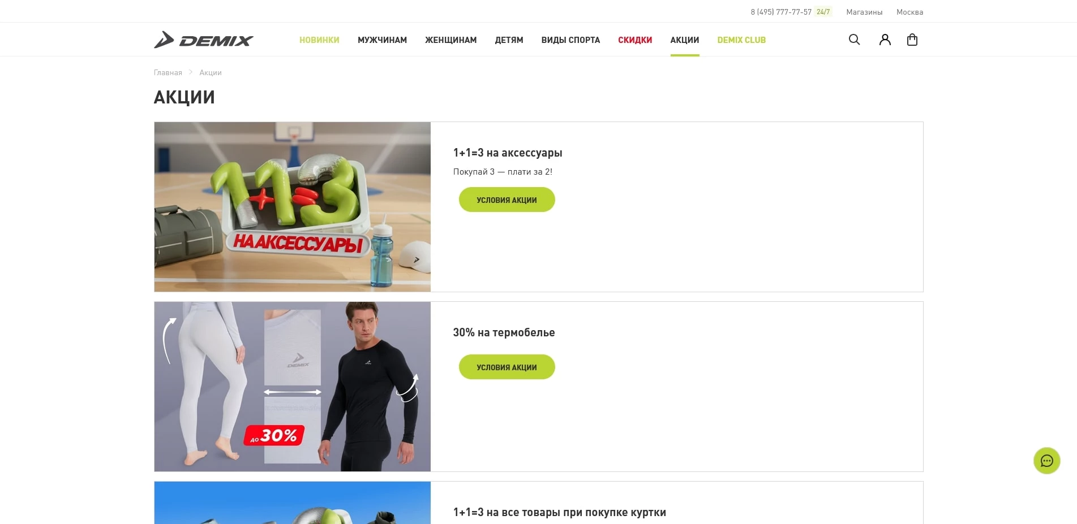Open the thermal underwear promo banner image
Screen dimensions: 1077x524
(293, 387)
